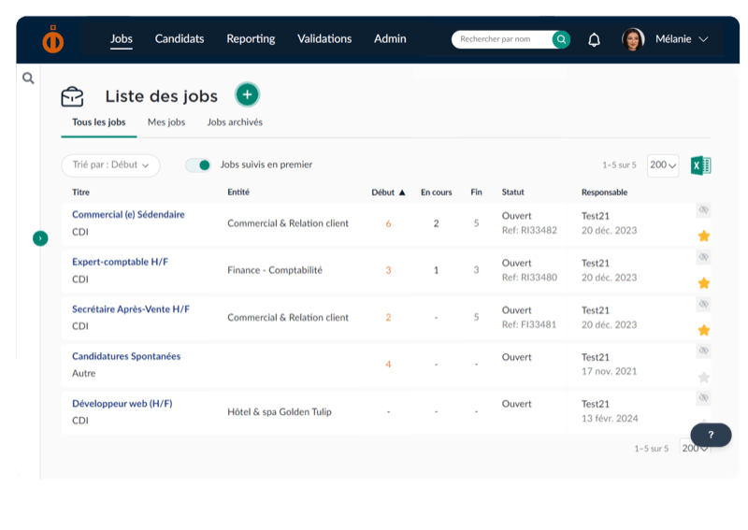Expand Mélanie user menu chevron
The image size is (748, 530).
coord(703,39)
